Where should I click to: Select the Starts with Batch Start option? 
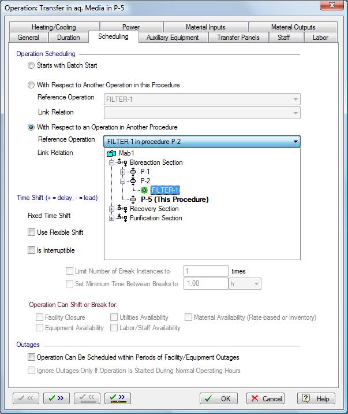click(x=32, y=65)
